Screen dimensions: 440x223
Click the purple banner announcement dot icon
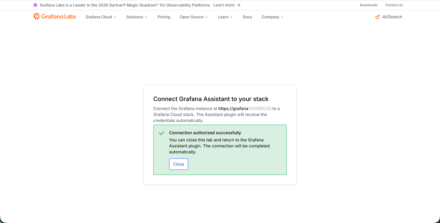[35, 5]
